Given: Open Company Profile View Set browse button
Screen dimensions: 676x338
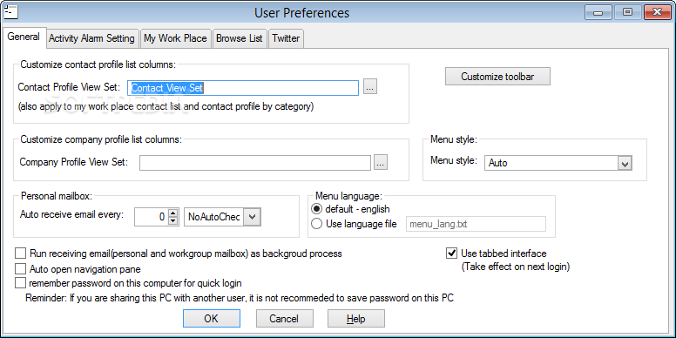Looking at the screenshot, I should click(381, 163).
